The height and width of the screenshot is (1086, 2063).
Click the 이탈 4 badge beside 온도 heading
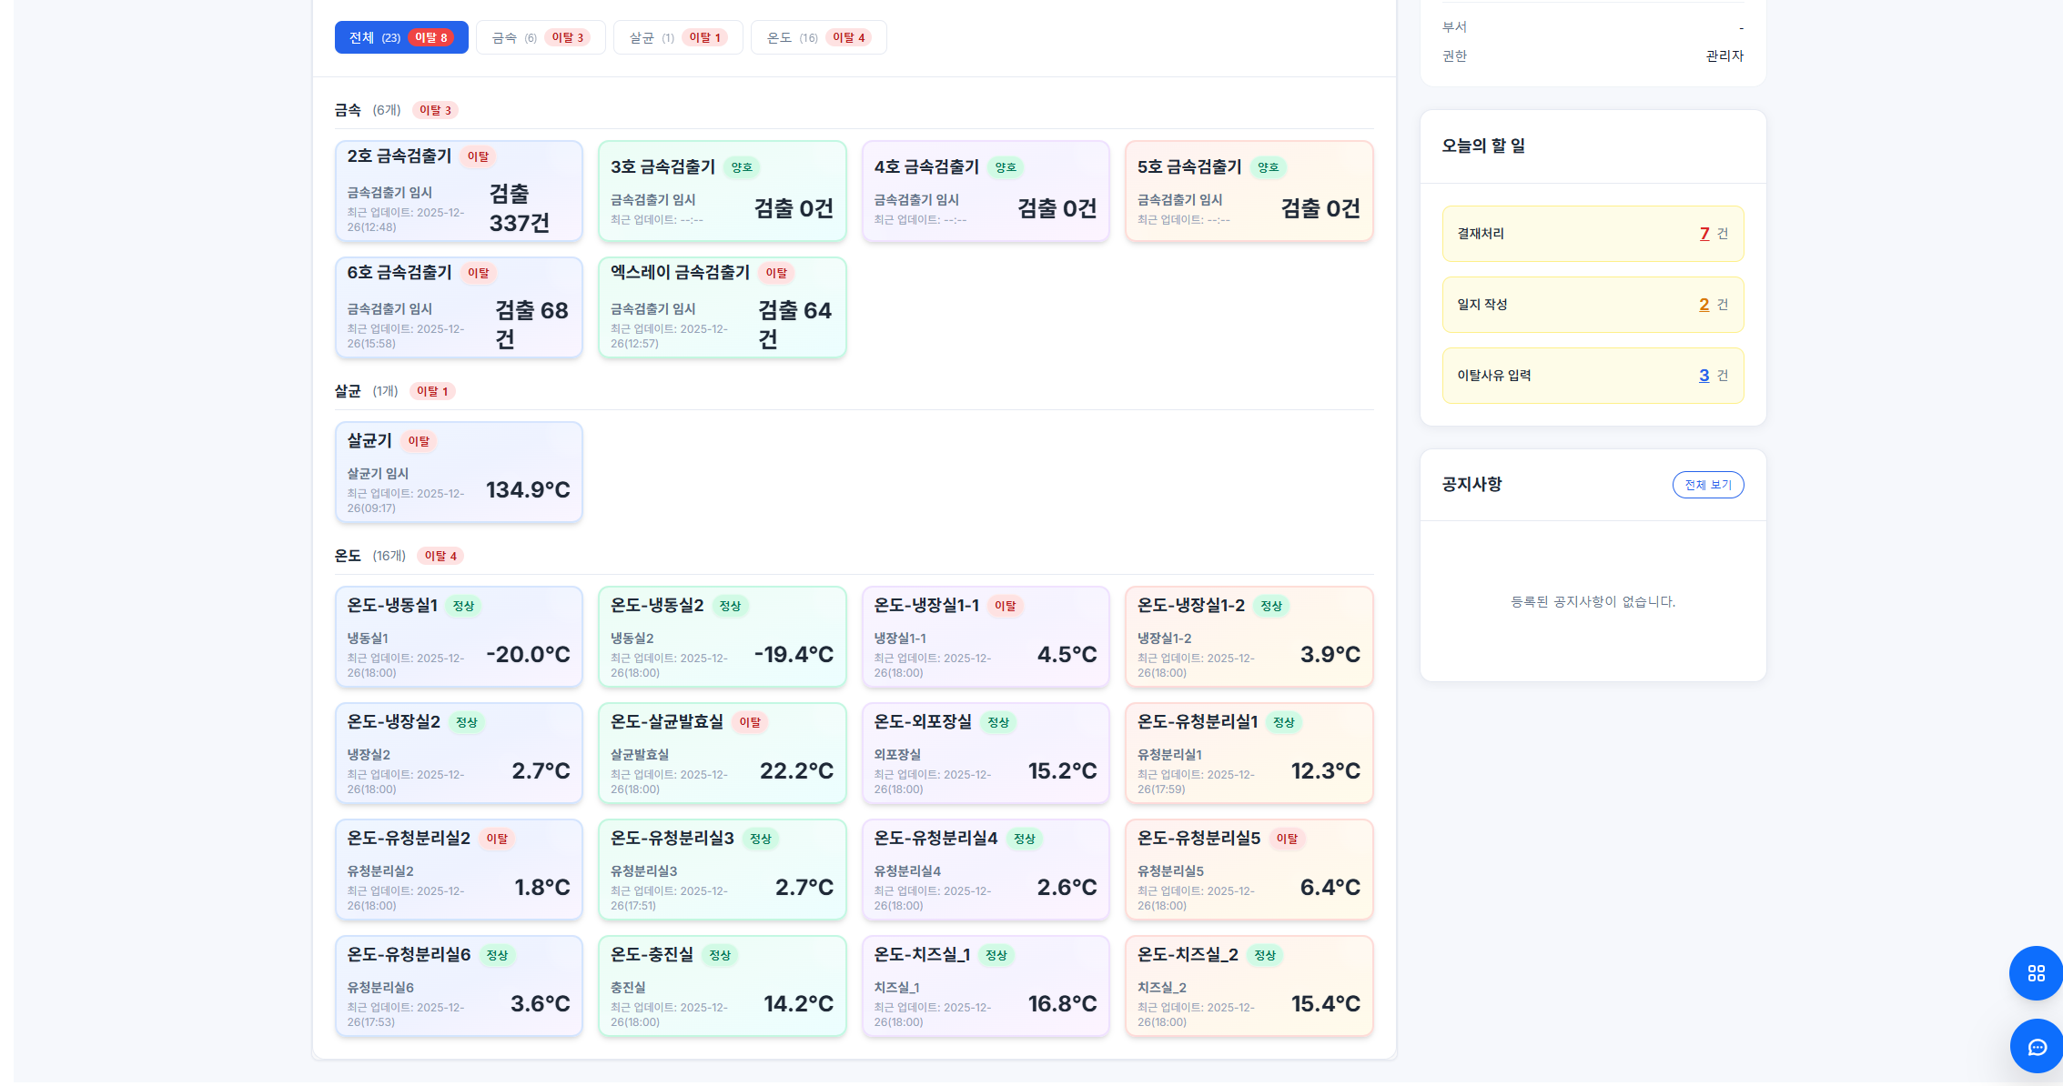pyautogui.click(x=440, y=556)
